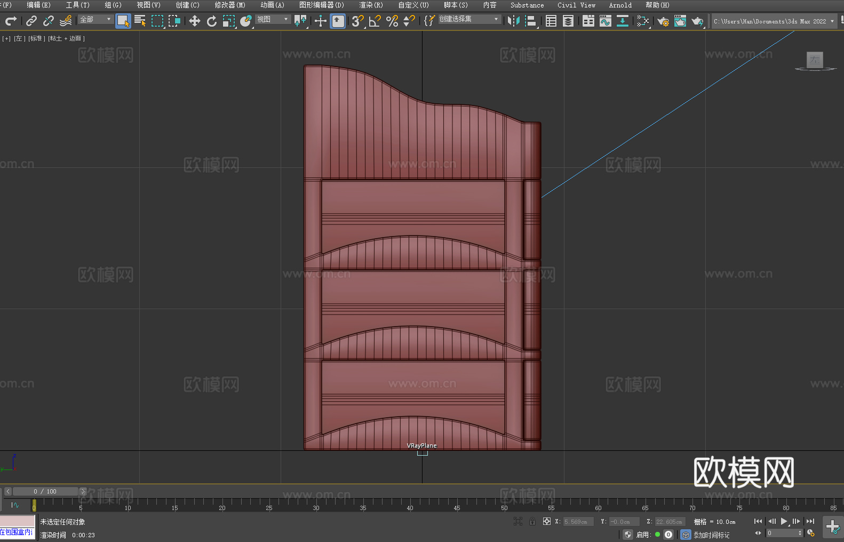This screenshot has height=542, width=844.
Task: Toggle Percent Snap
Action: [x=392, y=21]
